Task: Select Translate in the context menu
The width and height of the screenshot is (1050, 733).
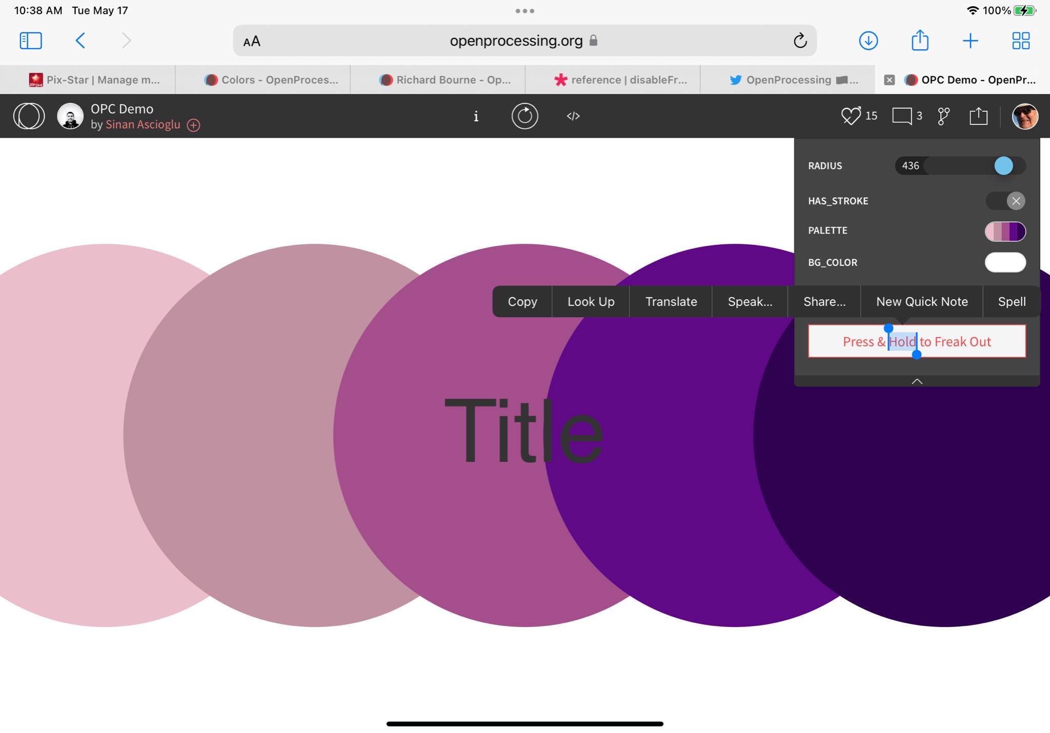Action: 671,301
